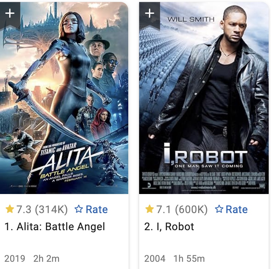
Task: Click the 2019 release year label
Action: coord(15,258)
